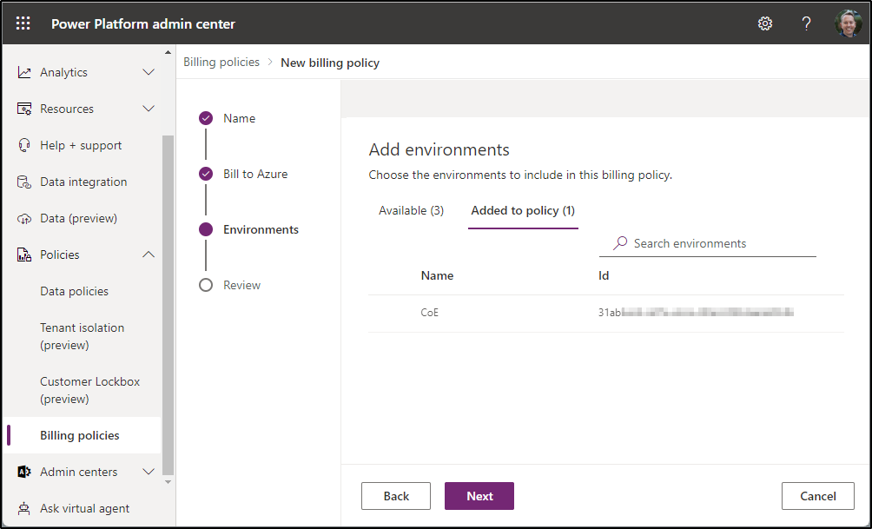Select the Added to policy (1) tab
The image size is (872, 529).
click(x=523, y=210)
